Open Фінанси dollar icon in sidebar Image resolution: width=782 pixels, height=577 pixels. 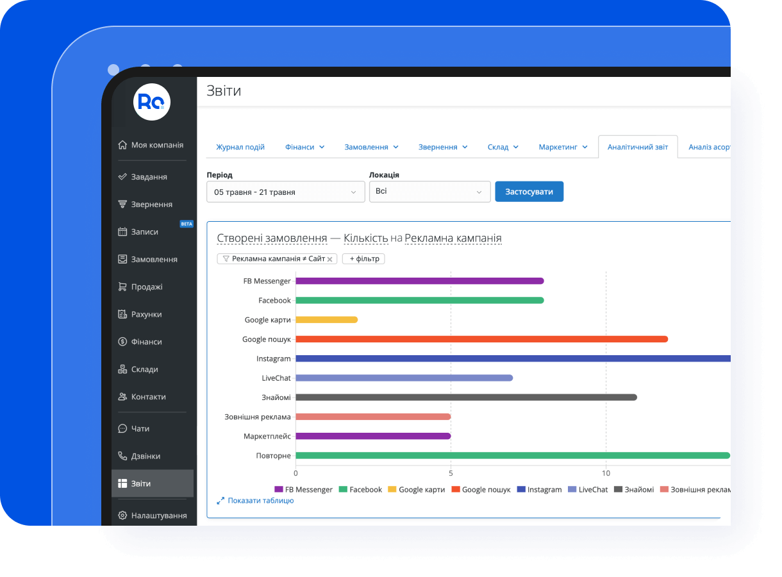coord(122,342)
